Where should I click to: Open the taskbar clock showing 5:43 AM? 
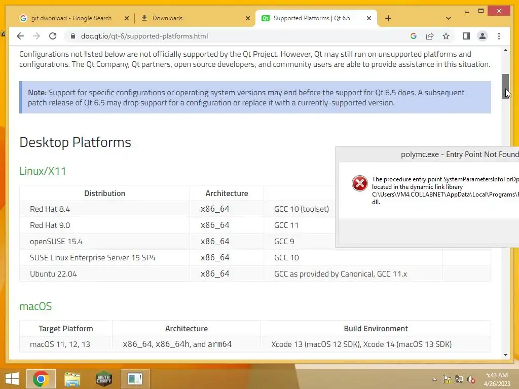pos(497,379)
